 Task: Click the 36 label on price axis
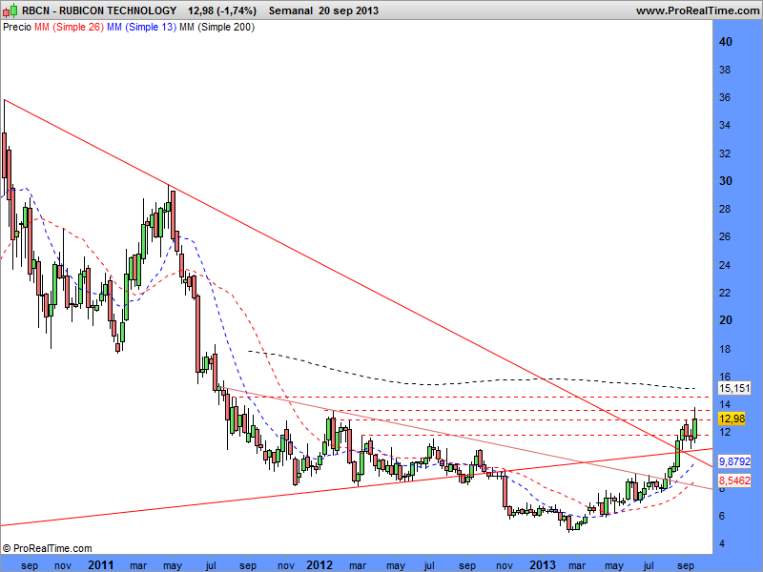[725, 97]
